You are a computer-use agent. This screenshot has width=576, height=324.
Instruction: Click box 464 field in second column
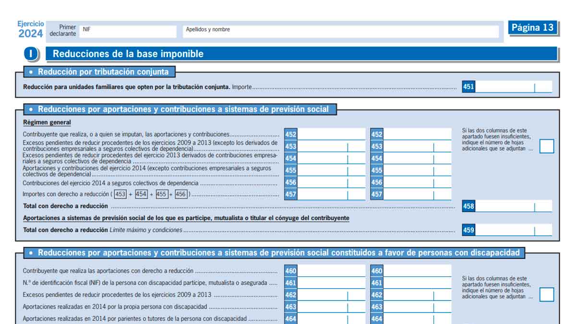(x=418, y=319)
